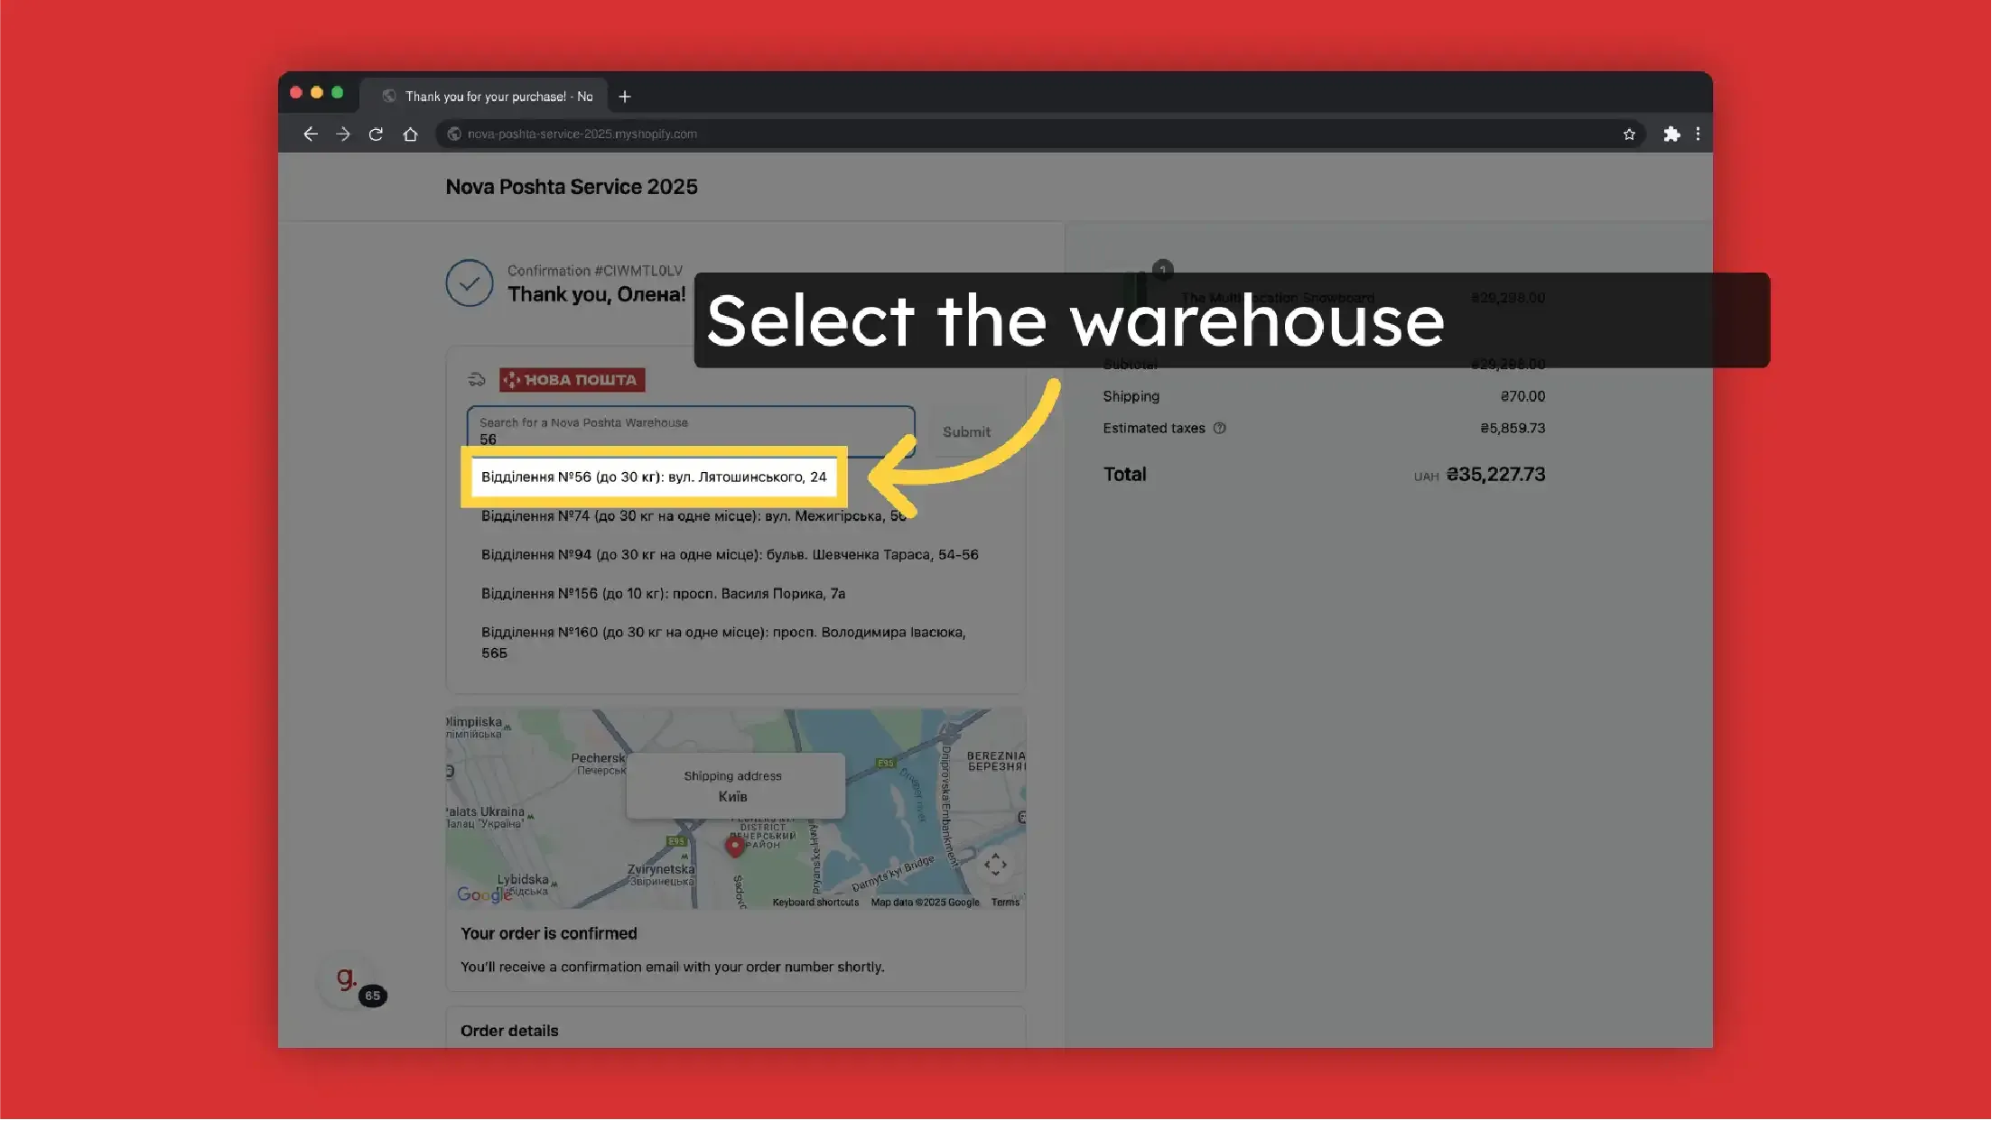Open map Keyboard shortcuts link

[815, 903]
